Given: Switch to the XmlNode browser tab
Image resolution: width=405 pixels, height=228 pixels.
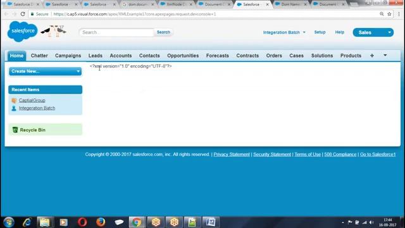Looking at the screenshot, I should point(177,4).
